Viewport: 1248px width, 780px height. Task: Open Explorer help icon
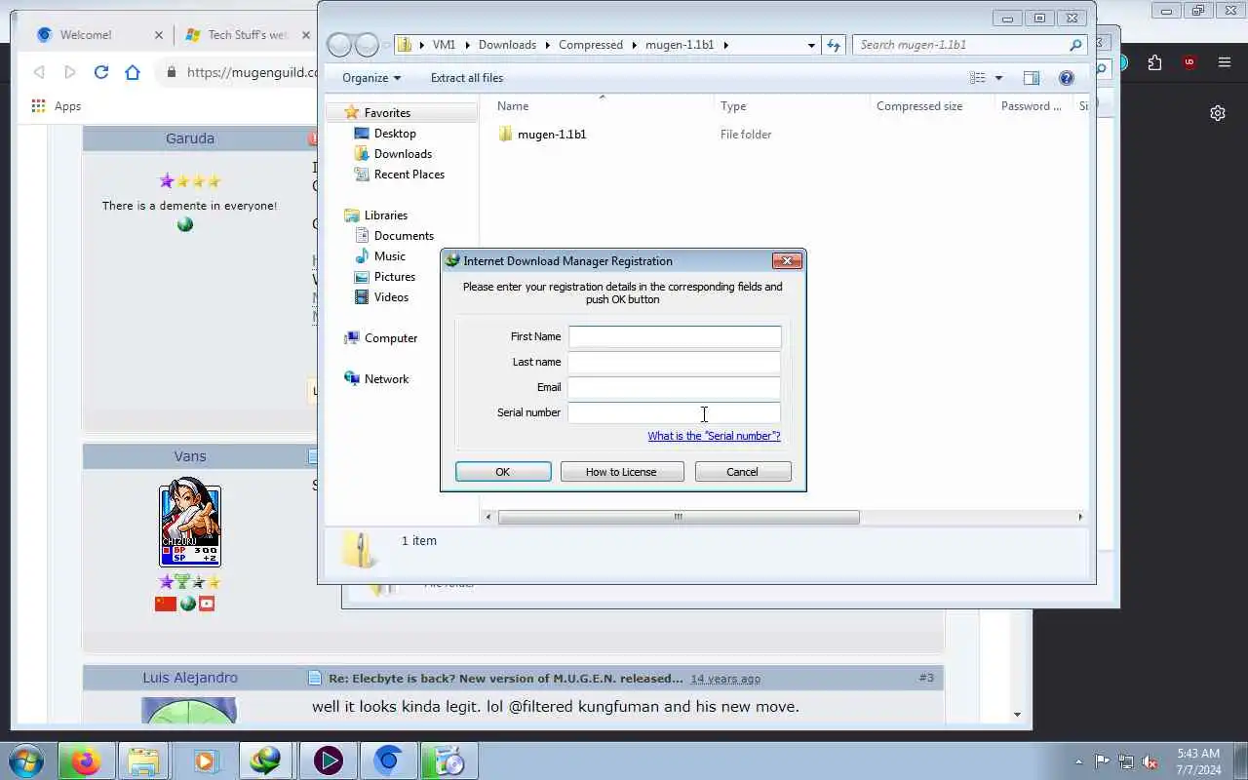point(1067,78)
